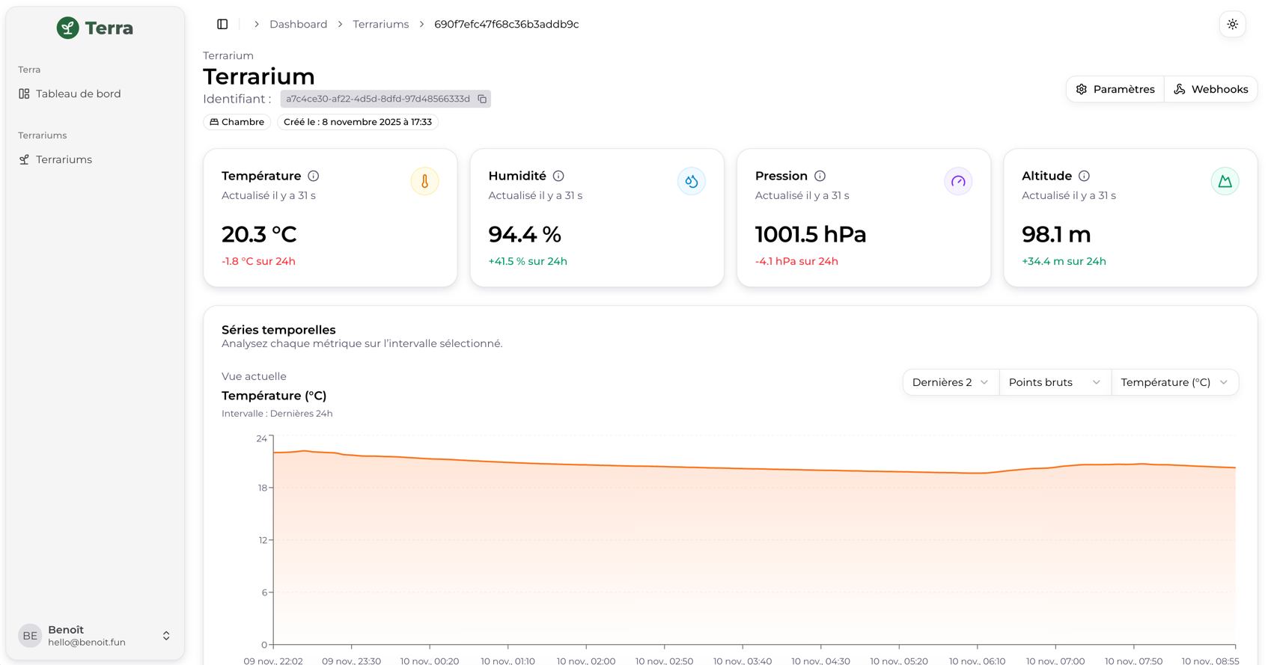
Task: Click the Altitude info icon
Action: pos(1084,176)
